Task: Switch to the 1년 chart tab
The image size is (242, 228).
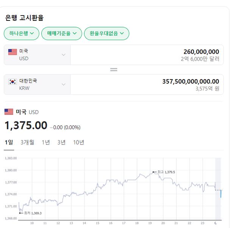Action: click(46, 142)
